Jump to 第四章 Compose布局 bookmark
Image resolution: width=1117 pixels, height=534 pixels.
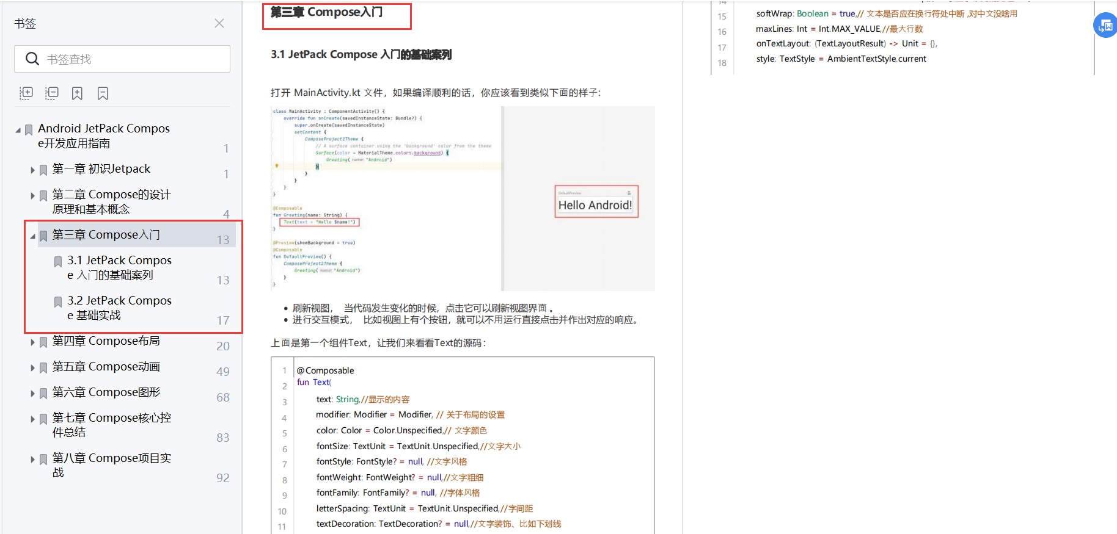[x=106, y=341]
